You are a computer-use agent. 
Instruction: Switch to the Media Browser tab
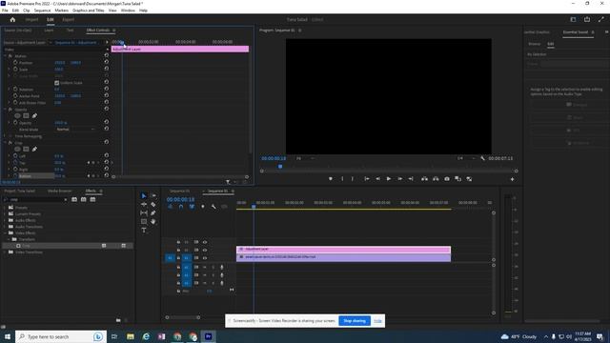coord(59,191)
